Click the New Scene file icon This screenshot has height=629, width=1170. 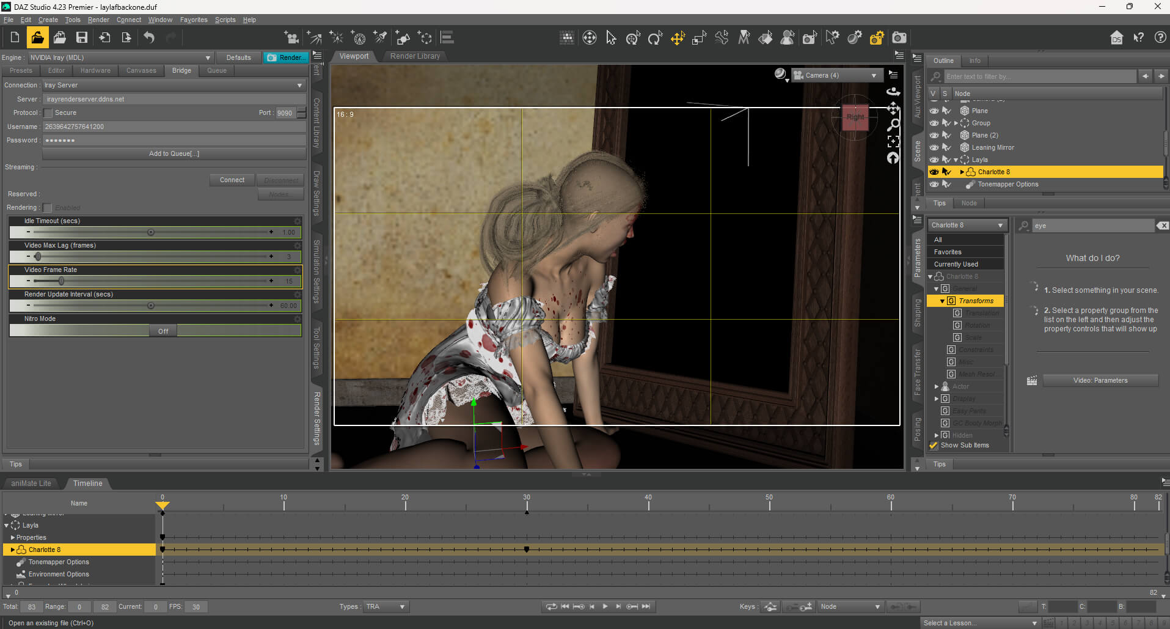pyautogui.click(x=15, y=38)
